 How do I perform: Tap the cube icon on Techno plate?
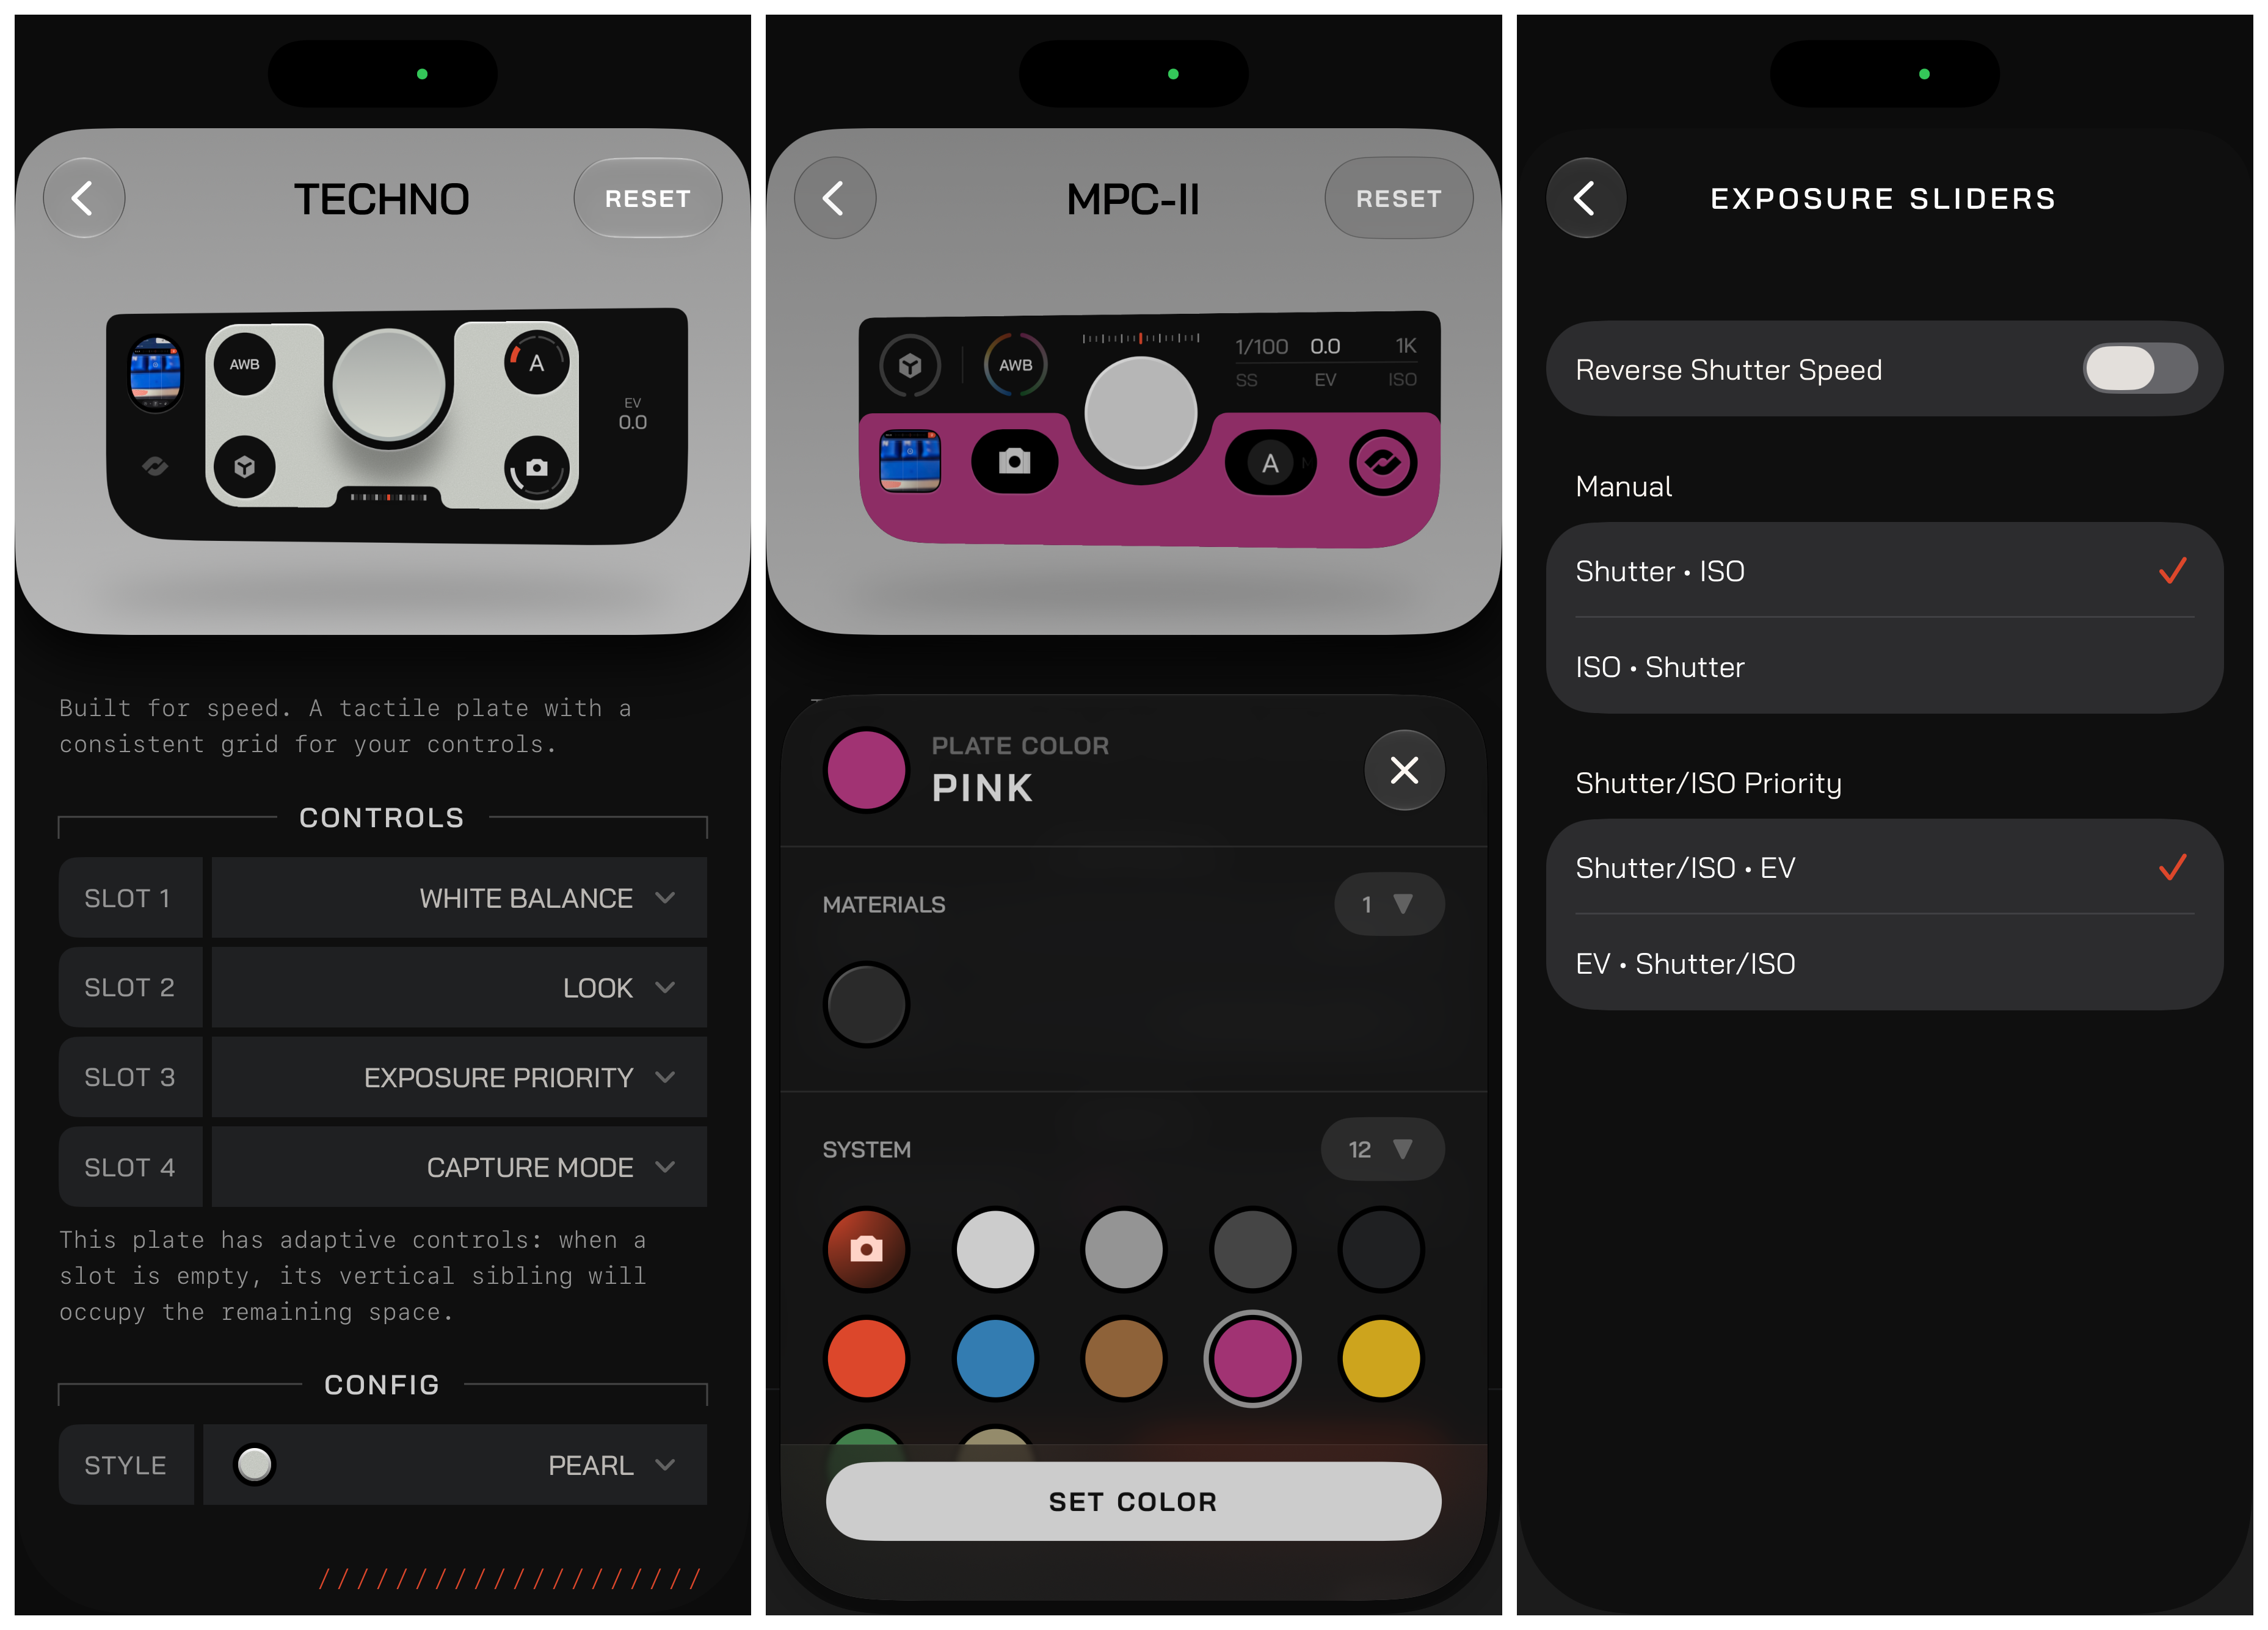(x=244, y=466)
